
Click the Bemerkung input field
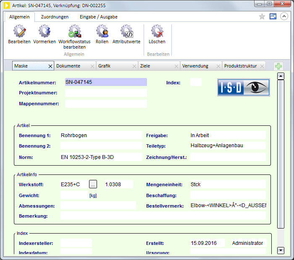(163, 216)
